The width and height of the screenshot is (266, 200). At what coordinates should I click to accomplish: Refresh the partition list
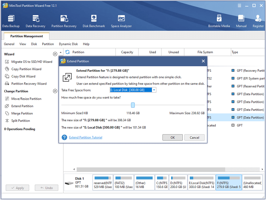pyautogui.click(x=68, y=52)
